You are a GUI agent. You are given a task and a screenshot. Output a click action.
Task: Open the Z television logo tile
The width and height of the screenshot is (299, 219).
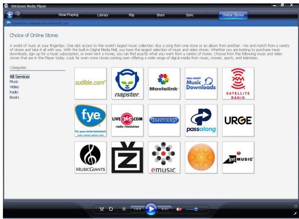coord(127,157)
